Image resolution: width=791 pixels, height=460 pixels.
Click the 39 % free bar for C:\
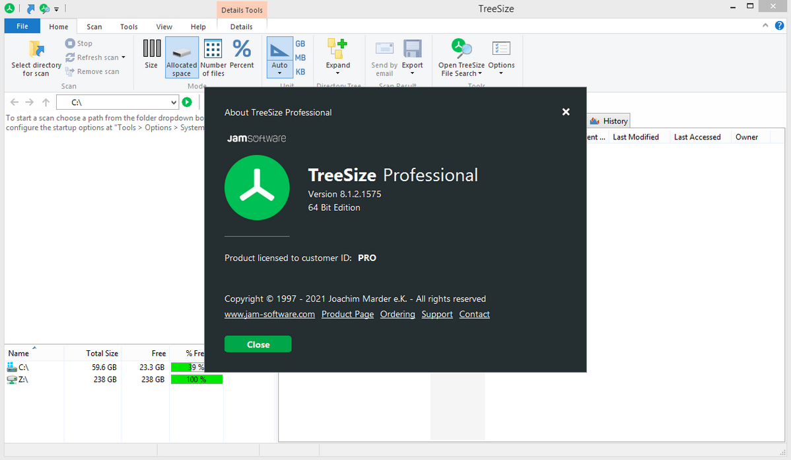click(x=188, y=367)
